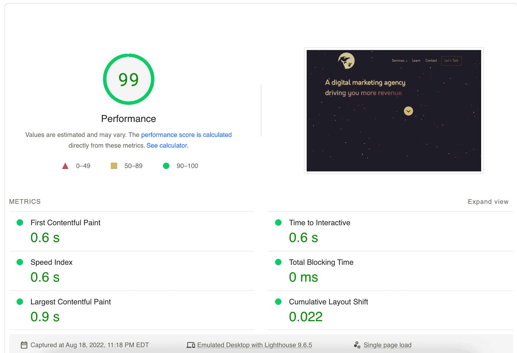Click the calendar icon beside the capture date
This screenshot has width=517, height=353.
click(24, 345)
